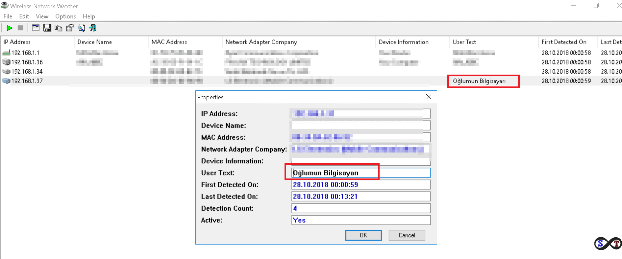Click the Exit door icon in the toolbar

click(93, 28)
